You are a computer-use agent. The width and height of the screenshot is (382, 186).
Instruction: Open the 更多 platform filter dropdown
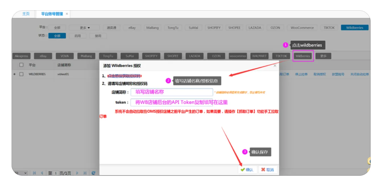(x=84, y=28)
